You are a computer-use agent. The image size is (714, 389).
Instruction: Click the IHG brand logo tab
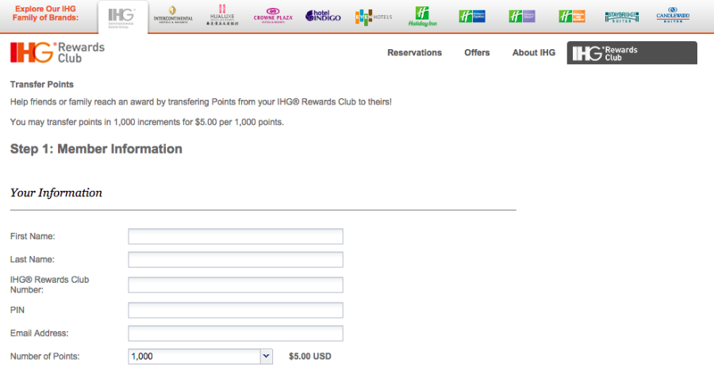[121, 17]
